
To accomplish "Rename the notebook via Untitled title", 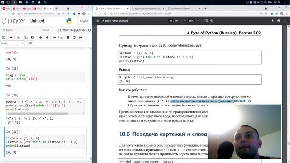I will (x=37, y=21).
